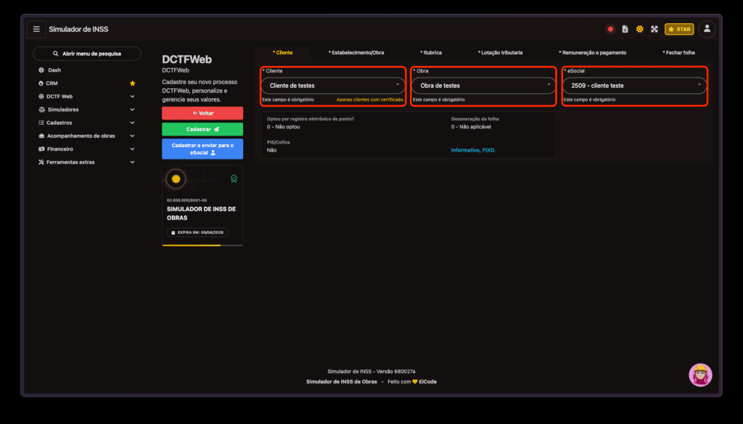
Task: Click the Financeiro money icon
Action: [41, 149]
